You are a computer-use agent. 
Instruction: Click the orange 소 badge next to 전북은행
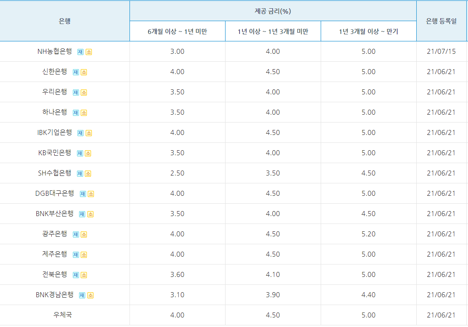tap(84, 275)
